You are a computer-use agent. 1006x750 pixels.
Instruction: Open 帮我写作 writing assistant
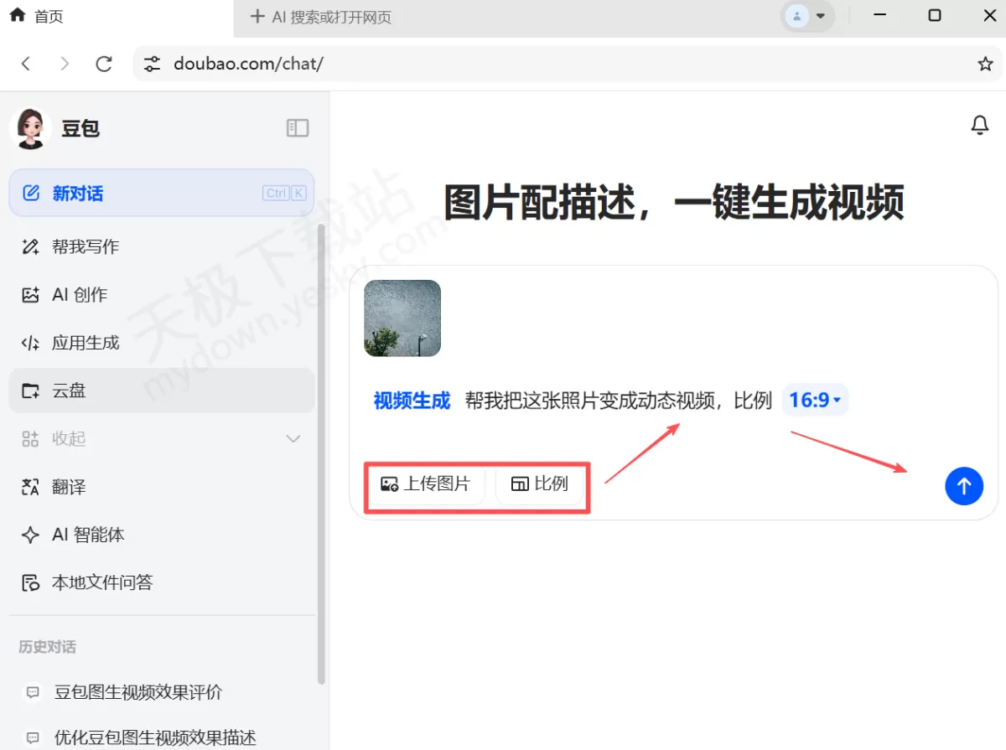tap(162, 246)
